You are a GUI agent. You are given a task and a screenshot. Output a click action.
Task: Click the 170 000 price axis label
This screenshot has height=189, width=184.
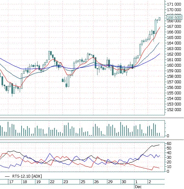pyautogui.click(x=174, y=10)
